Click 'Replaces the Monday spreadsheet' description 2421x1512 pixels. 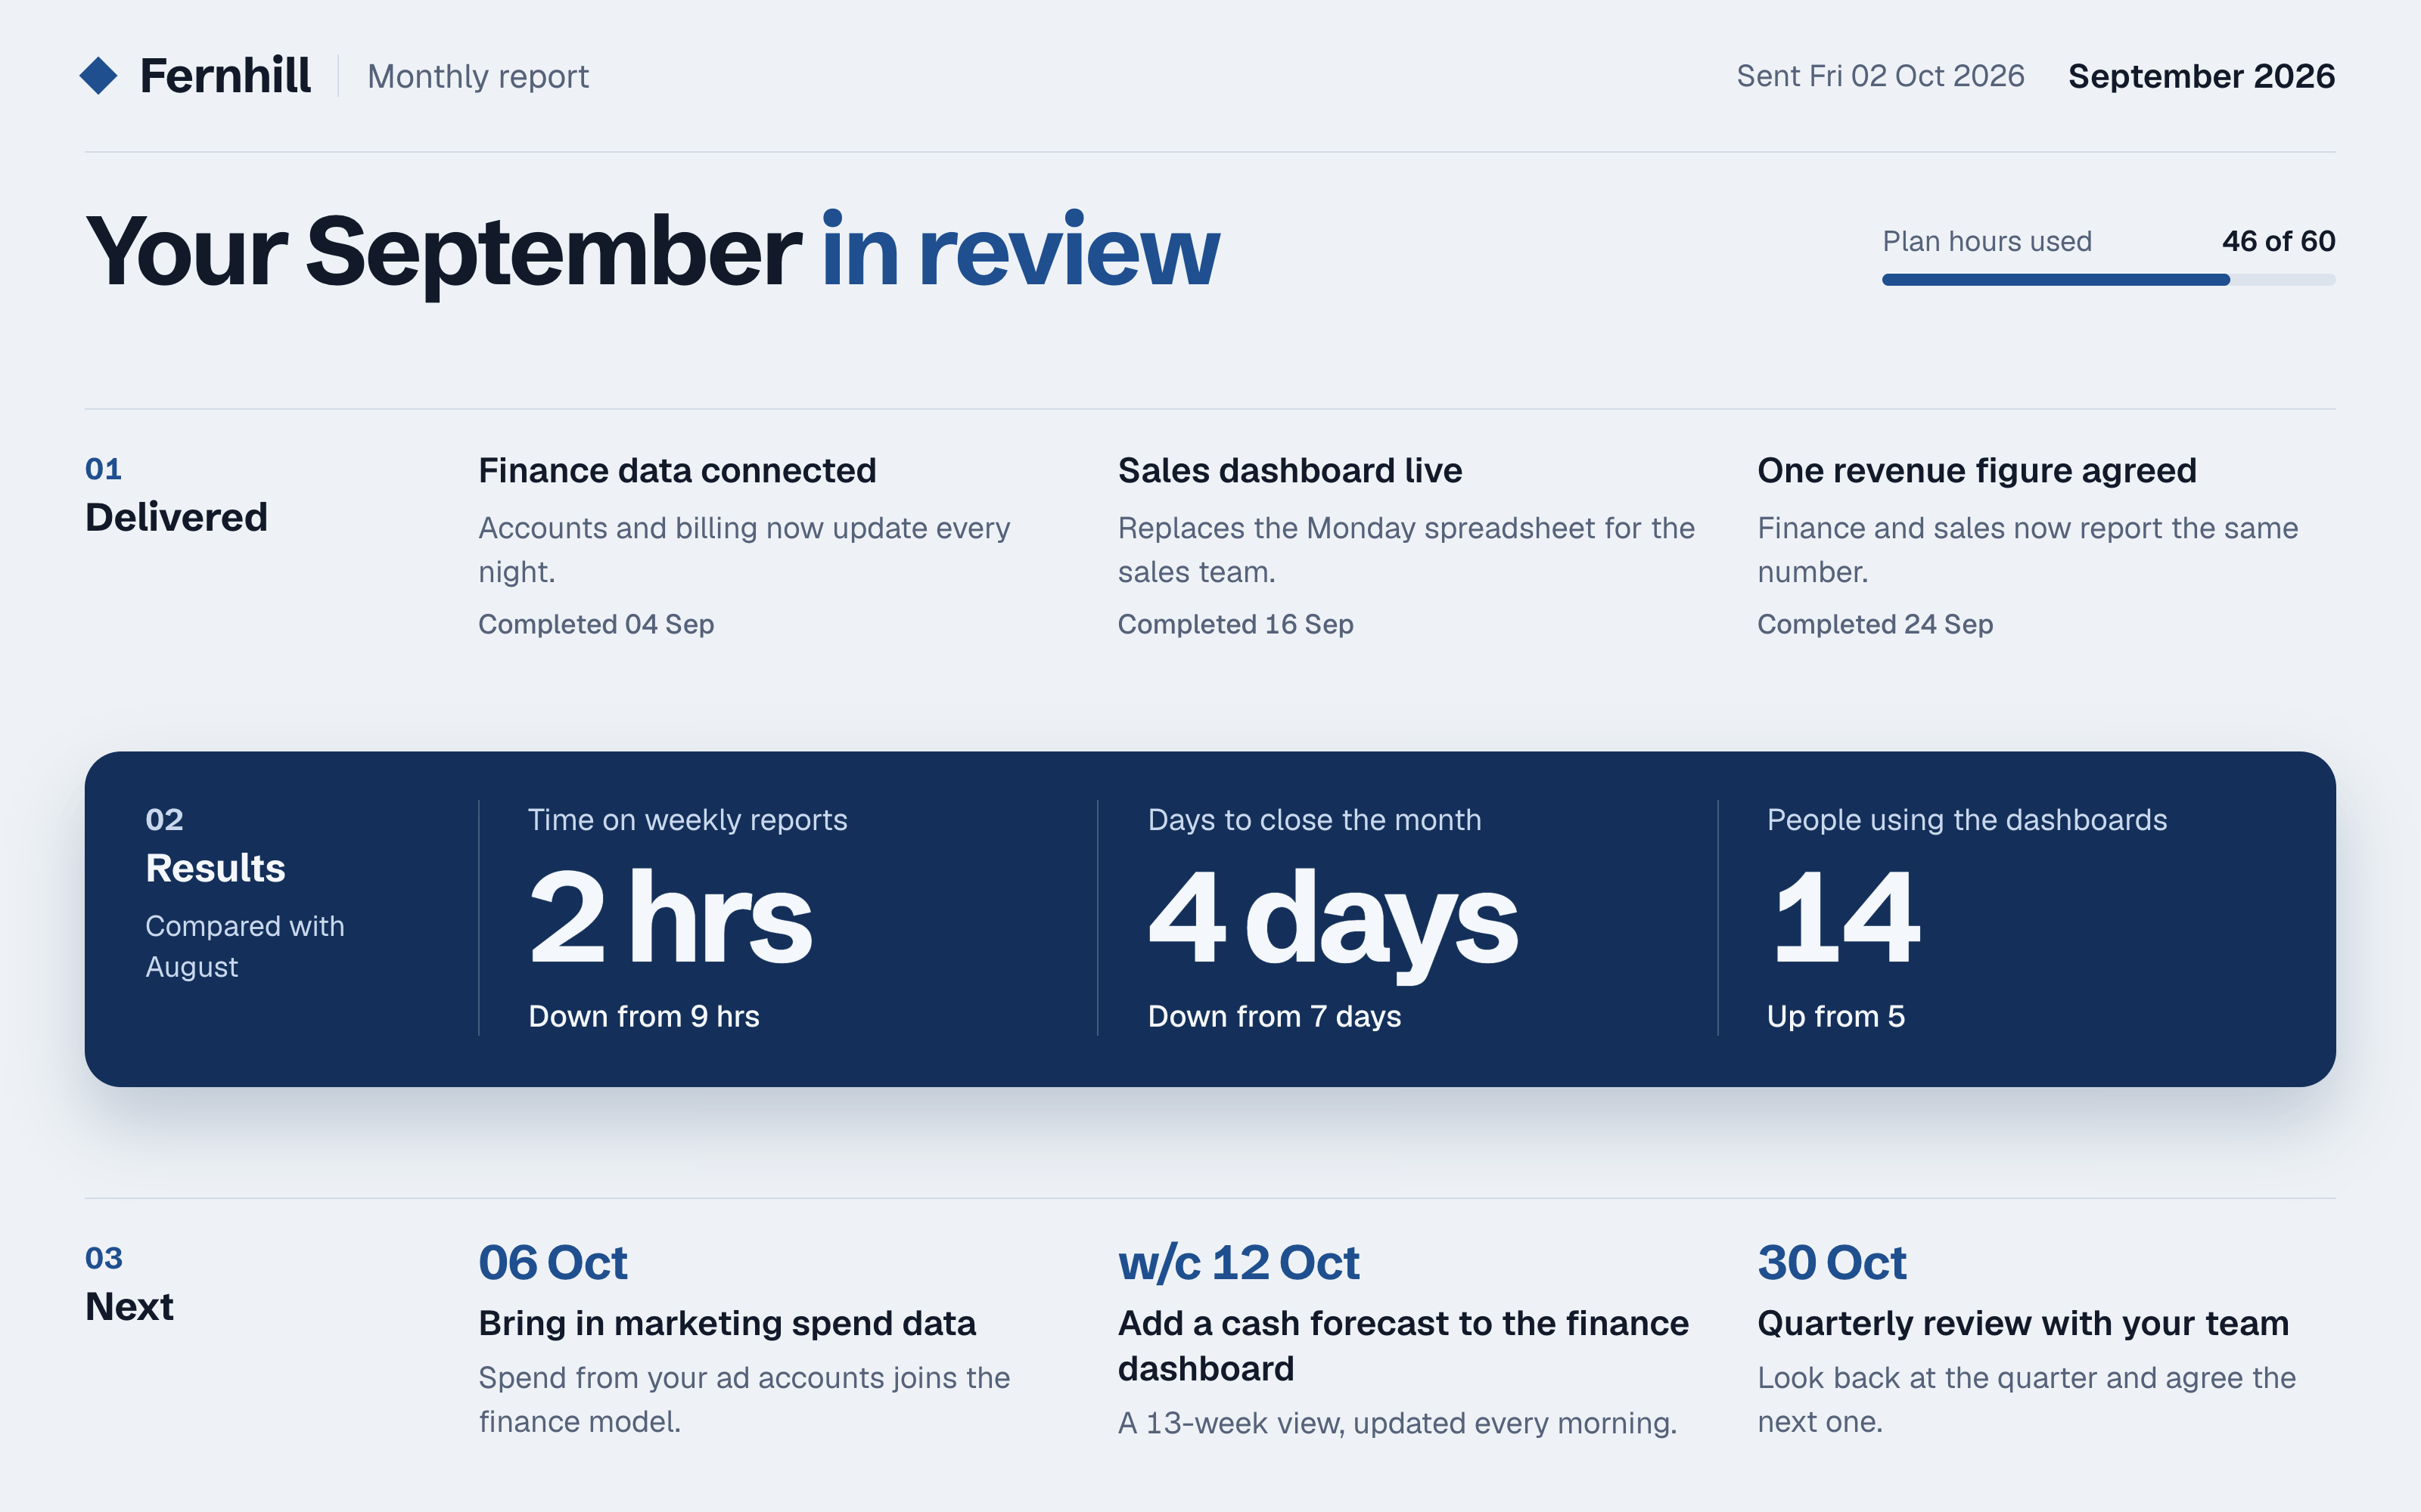1406,550
